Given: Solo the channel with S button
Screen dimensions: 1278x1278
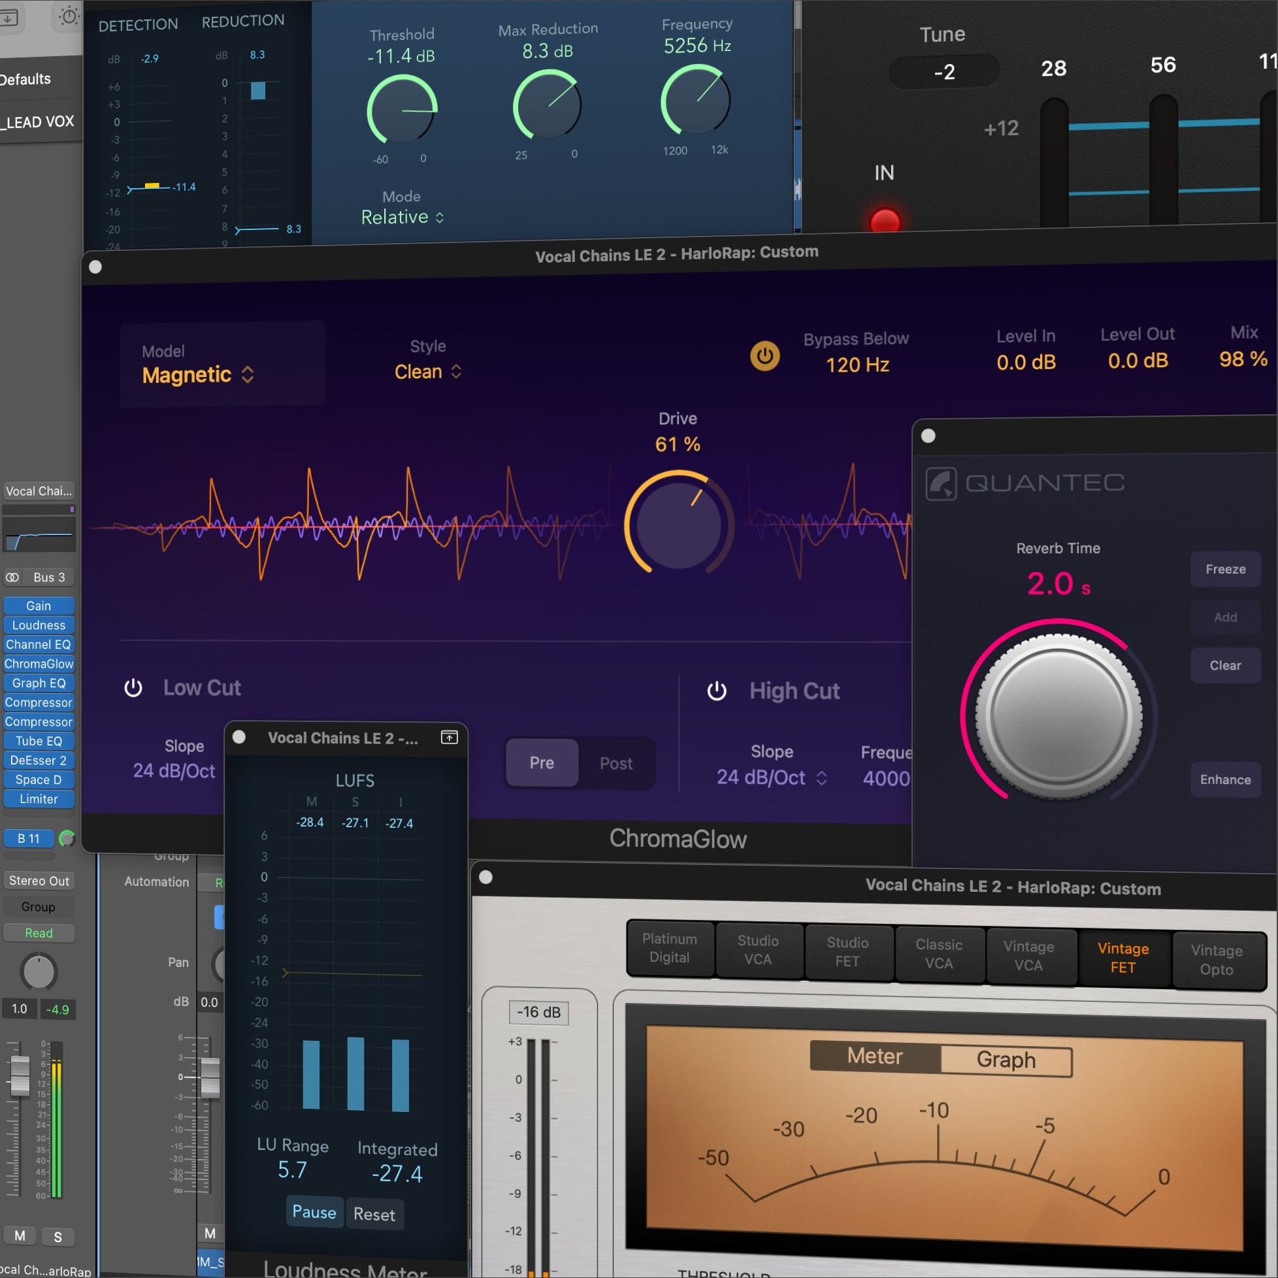Looking at the screenshot, I should 57,1237.
